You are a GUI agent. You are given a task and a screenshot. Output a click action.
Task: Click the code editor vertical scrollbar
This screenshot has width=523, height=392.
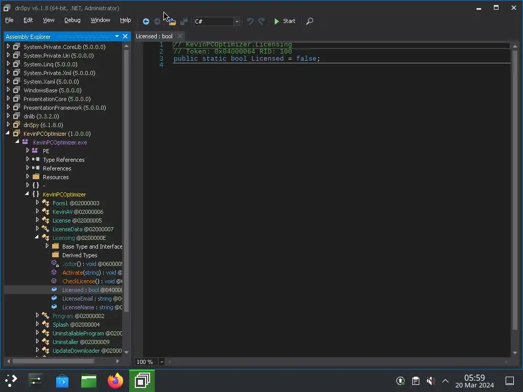click(x=515, y=190)
